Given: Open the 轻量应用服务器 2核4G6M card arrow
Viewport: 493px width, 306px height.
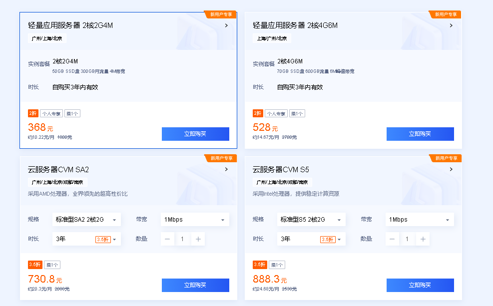Looking at the screenshot, I should (x=451, y=25).
